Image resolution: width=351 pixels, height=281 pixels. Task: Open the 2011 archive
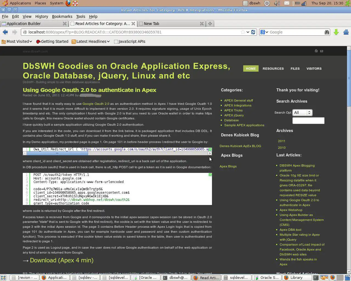click(x=282, y=141)
